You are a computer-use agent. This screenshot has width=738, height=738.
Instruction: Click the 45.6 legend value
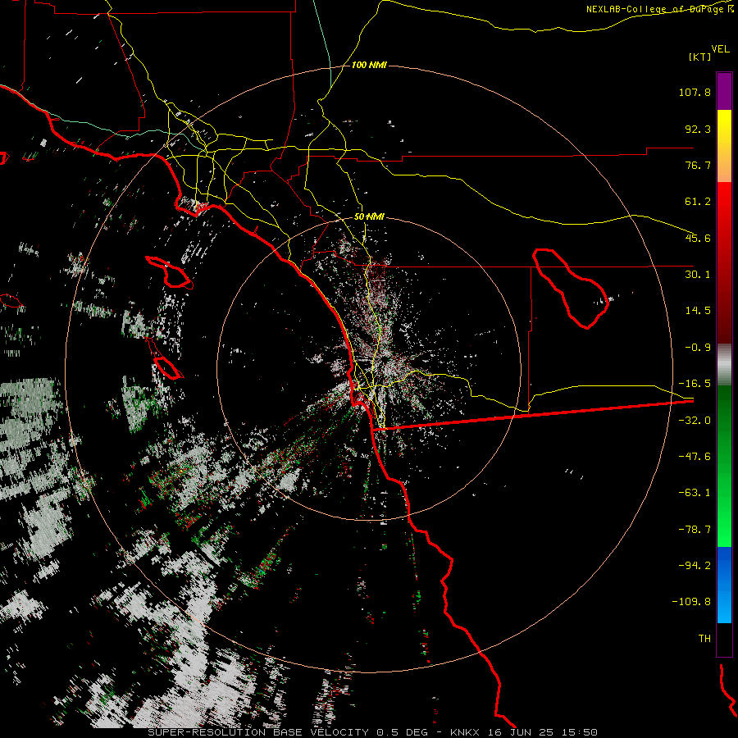click(x=698, y=238)
